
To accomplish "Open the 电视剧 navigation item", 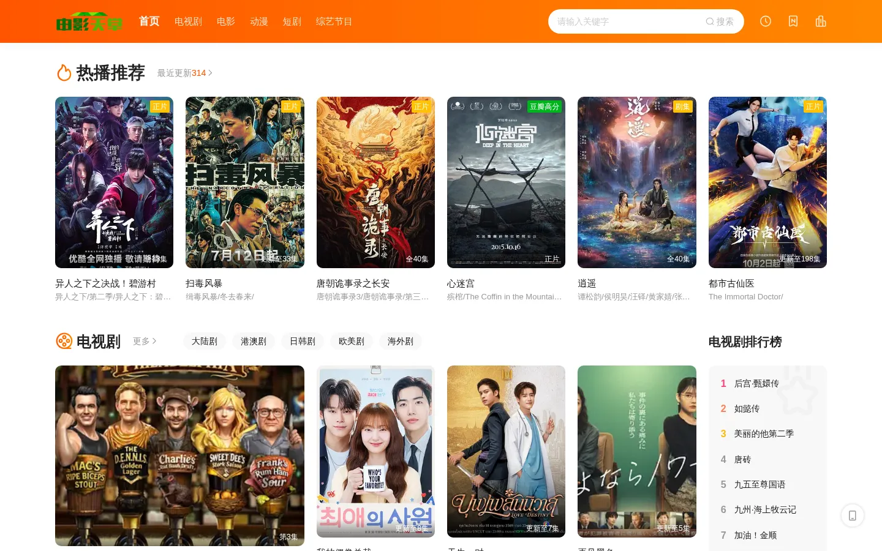I will pyautogui.click(x=188, y=21).
